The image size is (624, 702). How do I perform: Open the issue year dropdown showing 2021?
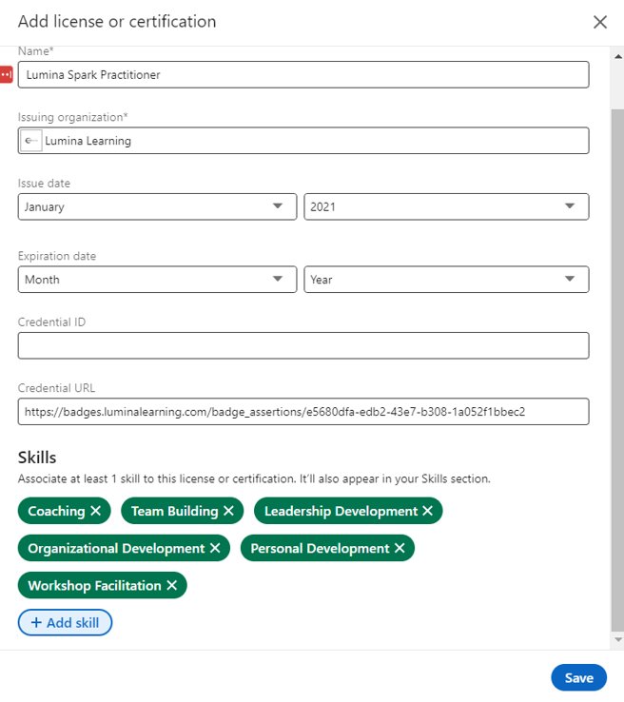coord(446,206)
